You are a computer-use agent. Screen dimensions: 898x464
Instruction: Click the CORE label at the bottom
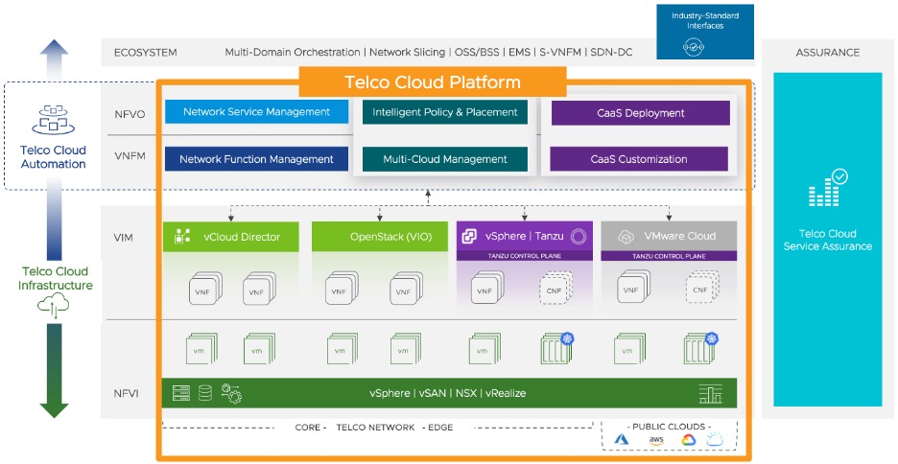click(308, 427)
